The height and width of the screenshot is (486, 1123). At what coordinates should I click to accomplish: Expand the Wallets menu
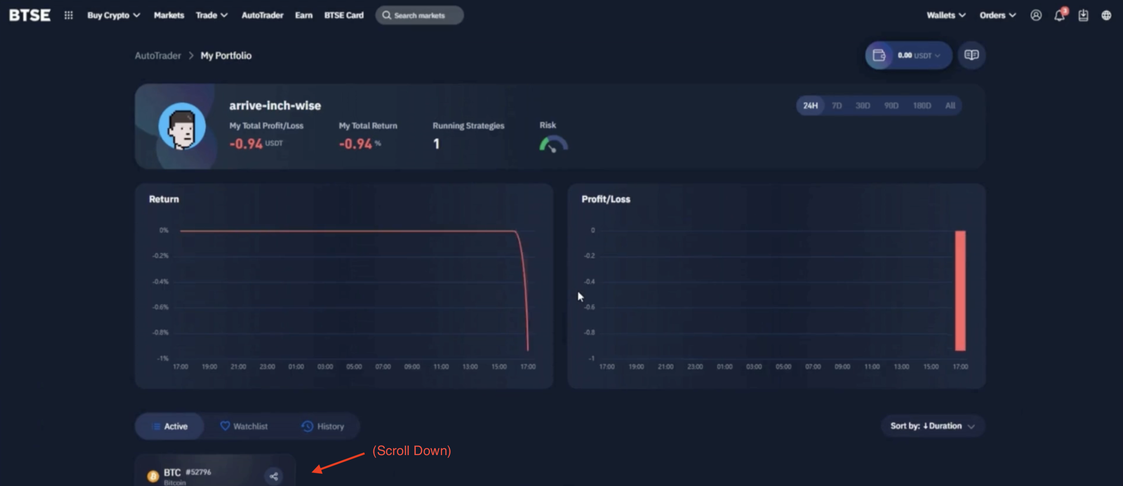945,15
